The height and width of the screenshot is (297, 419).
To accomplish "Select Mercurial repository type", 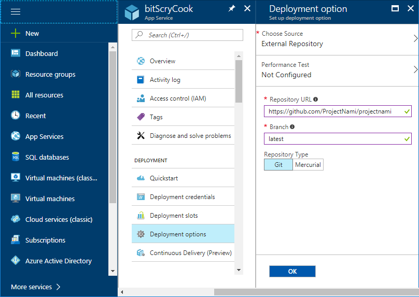I will coord(308,164).
